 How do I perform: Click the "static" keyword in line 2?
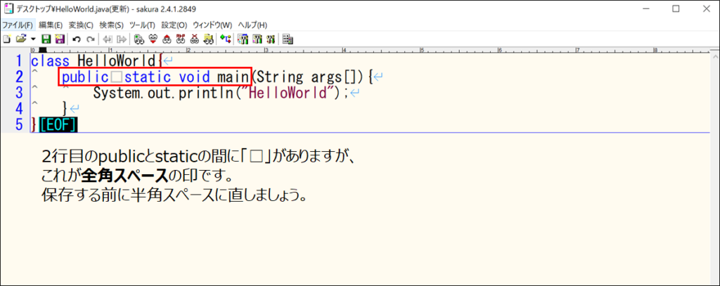[148, 77]
